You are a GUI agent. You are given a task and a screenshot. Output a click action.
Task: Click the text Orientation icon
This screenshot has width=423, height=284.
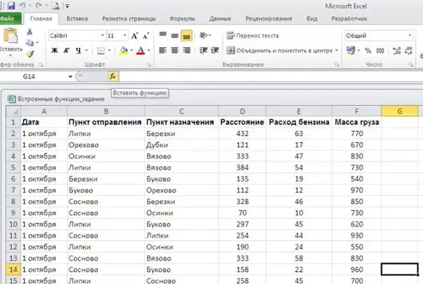204,35
